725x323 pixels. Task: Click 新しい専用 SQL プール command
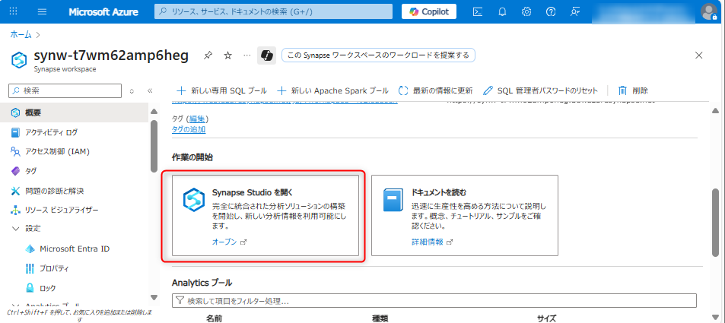[222, 90]
